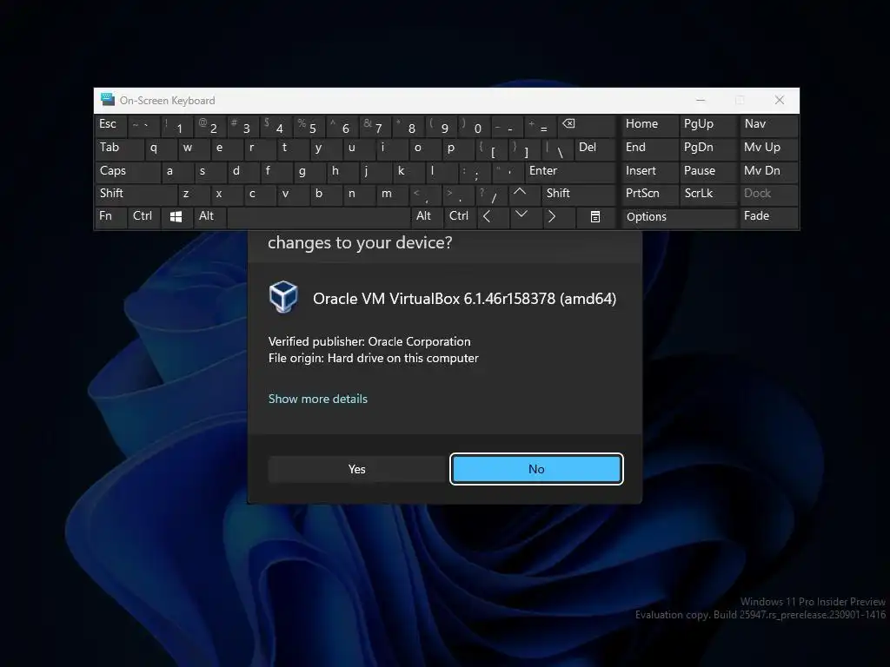Click the left bracket key
Screen dimensions: 890x667
pos(490,148)
